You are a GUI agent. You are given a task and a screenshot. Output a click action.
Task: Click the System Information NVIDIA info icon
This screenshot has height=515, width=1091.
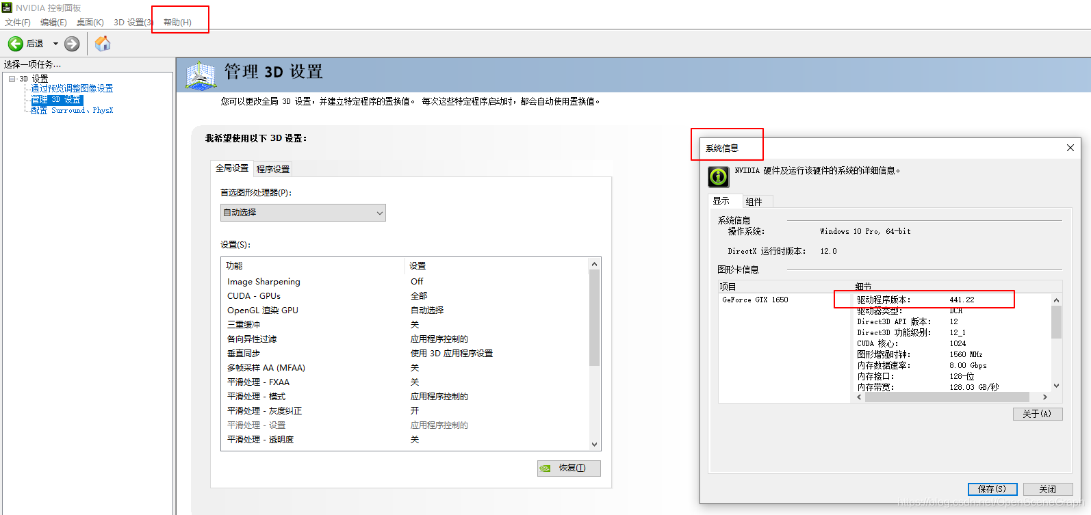pos(718,176)
